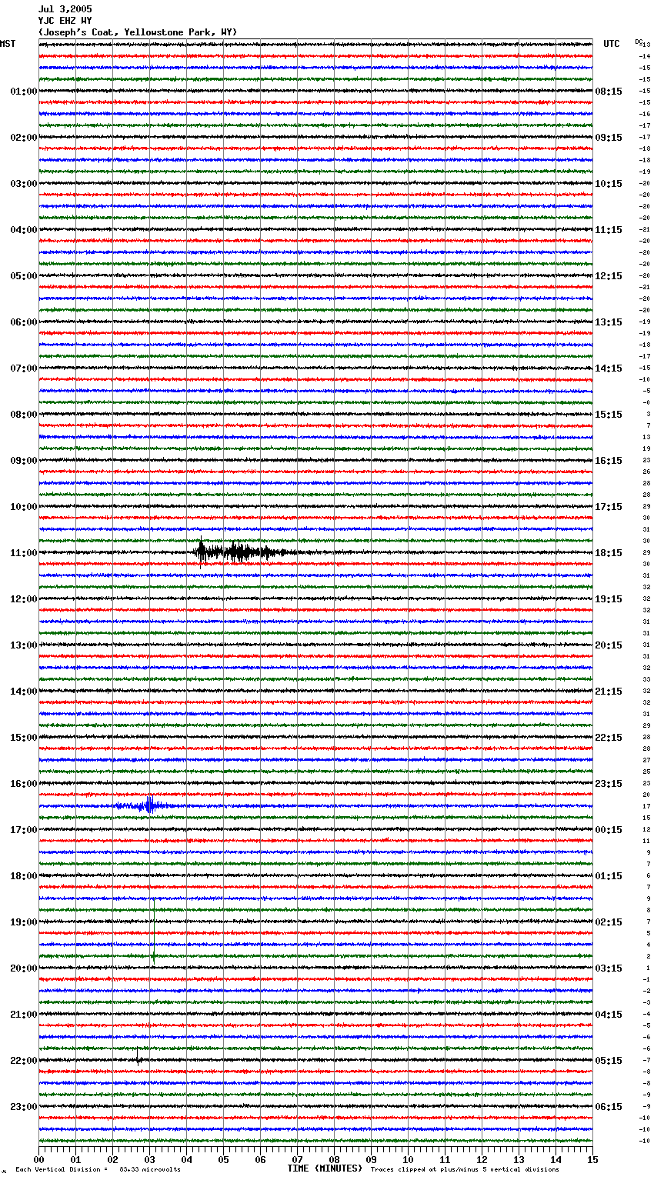Image resolution: width=654 pixels, height=1180 pixels.
Task: Click the small black spike on the 22:00 trace
Action: click(x=138, y=1056)
